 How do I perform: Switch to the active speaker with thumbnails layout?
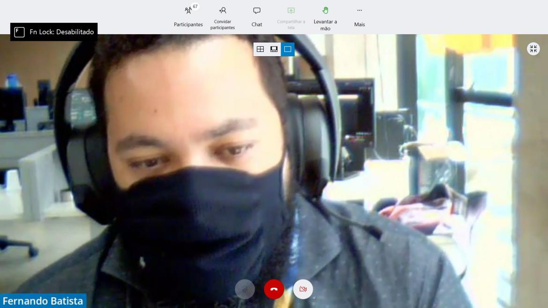pos(274,49)
